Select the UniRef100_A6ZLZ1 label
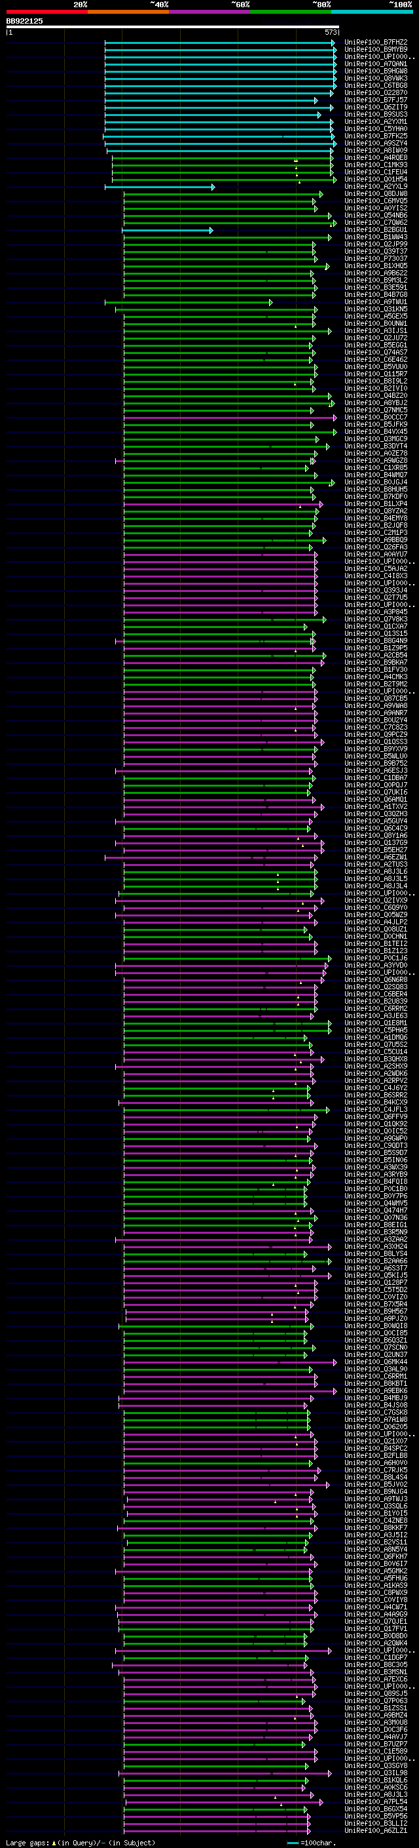 click(x=376, y=1830)
